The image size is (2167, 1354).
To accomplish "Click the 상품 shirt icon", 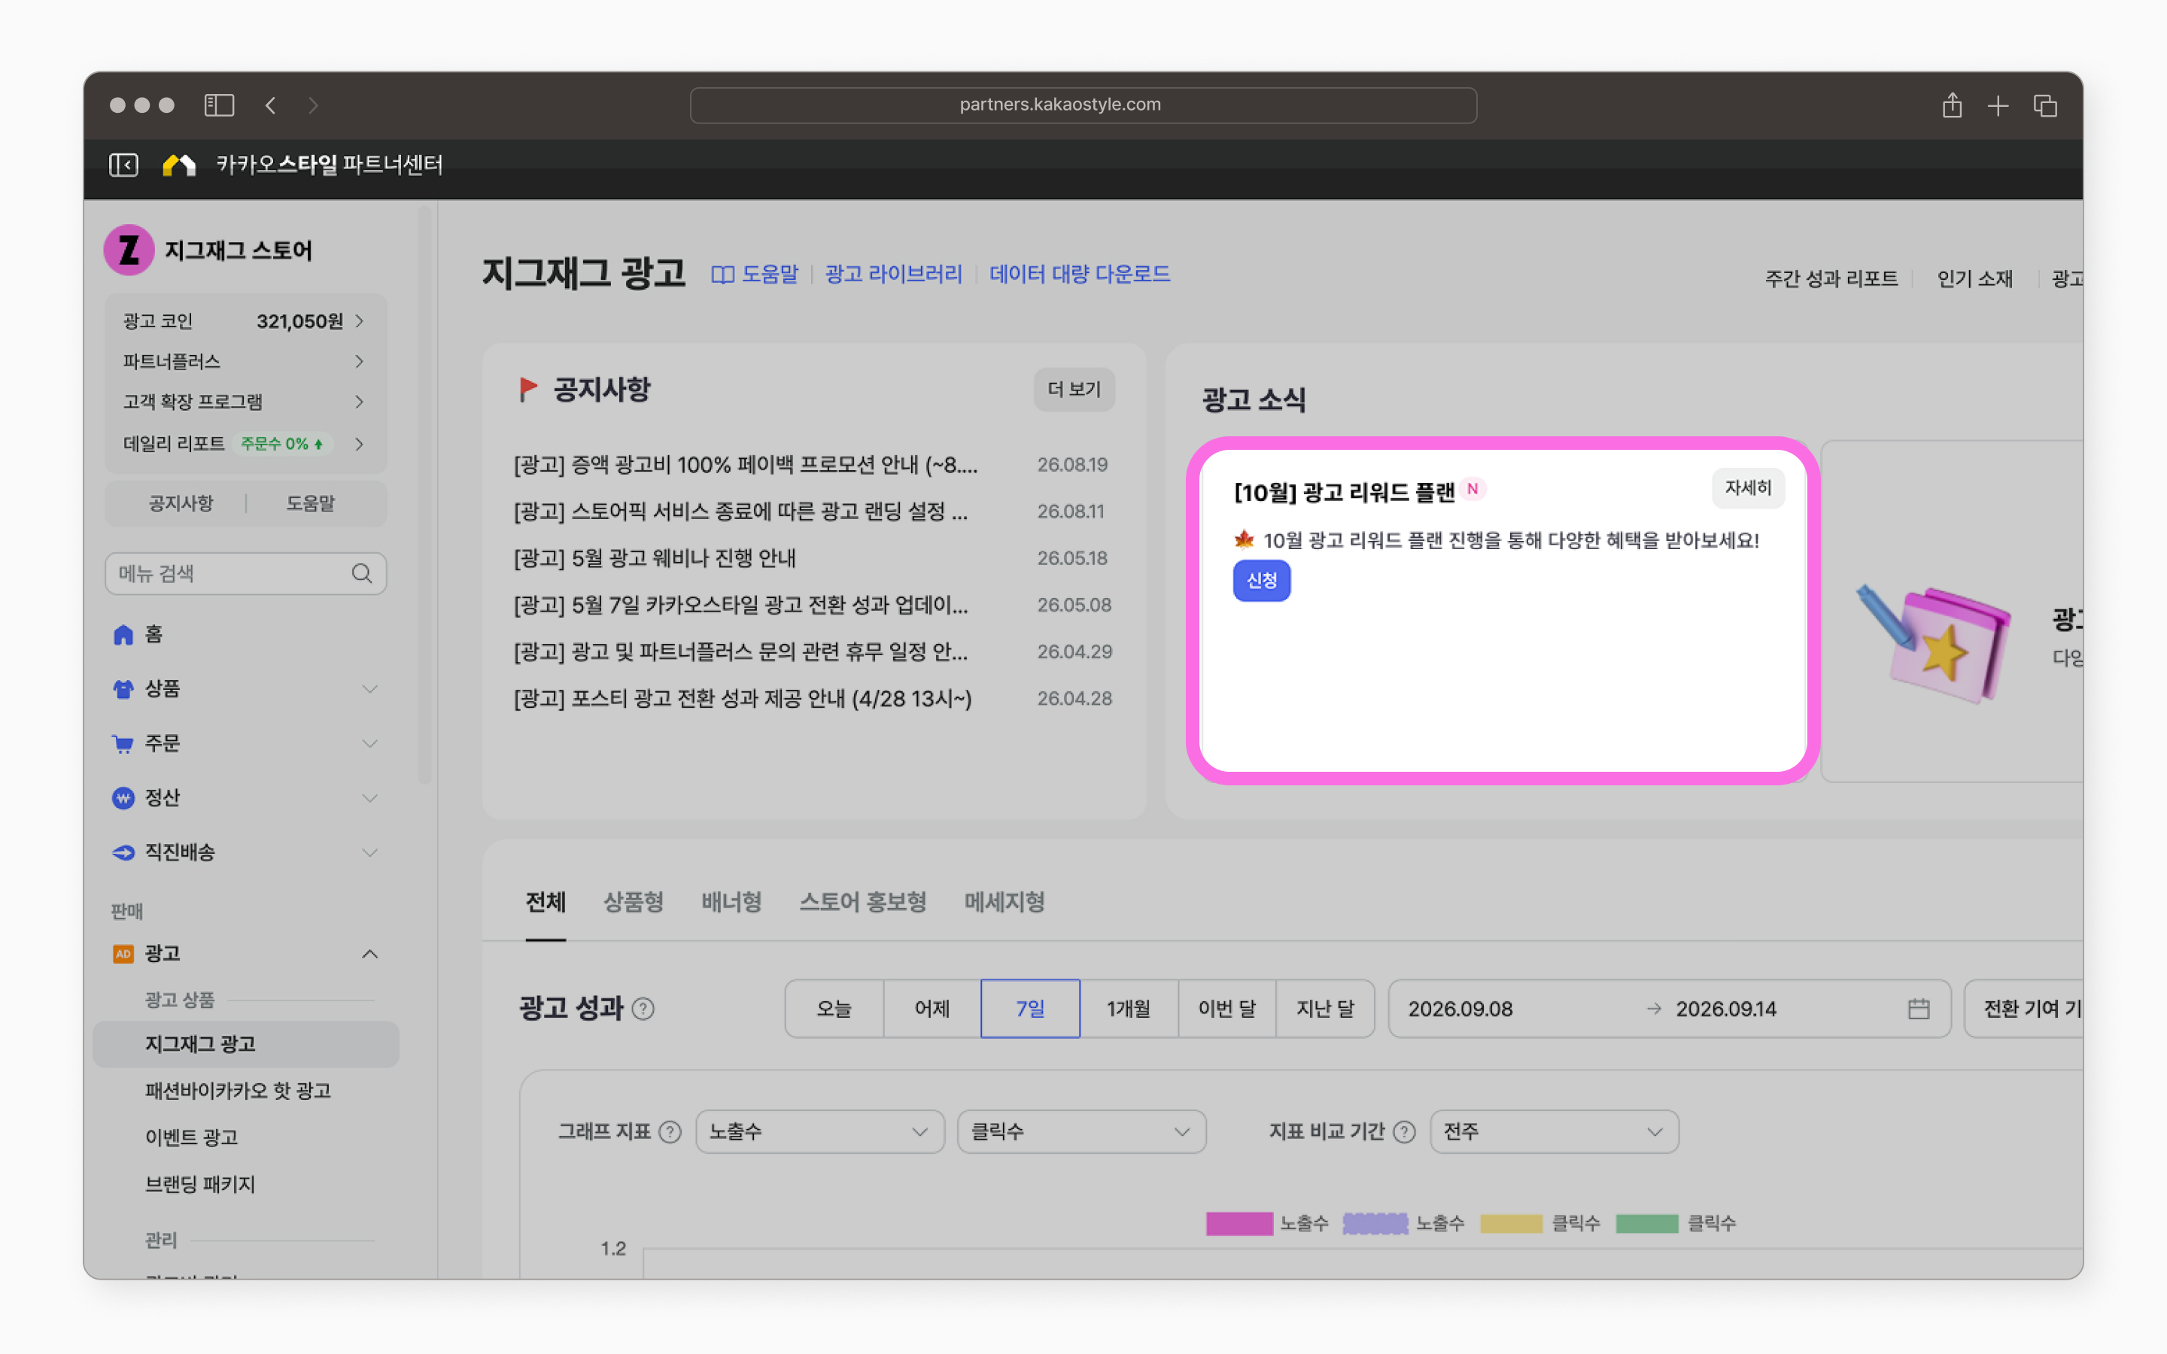I will (x=123, y=688).
